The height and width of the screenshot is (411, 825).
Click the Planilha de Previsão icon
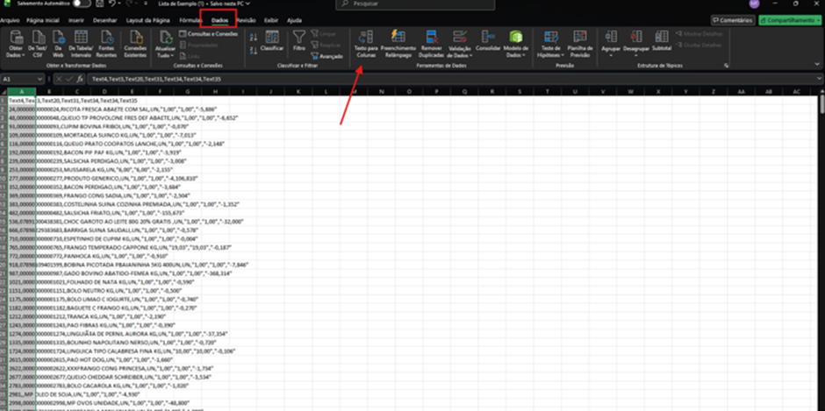click(580, 44)
